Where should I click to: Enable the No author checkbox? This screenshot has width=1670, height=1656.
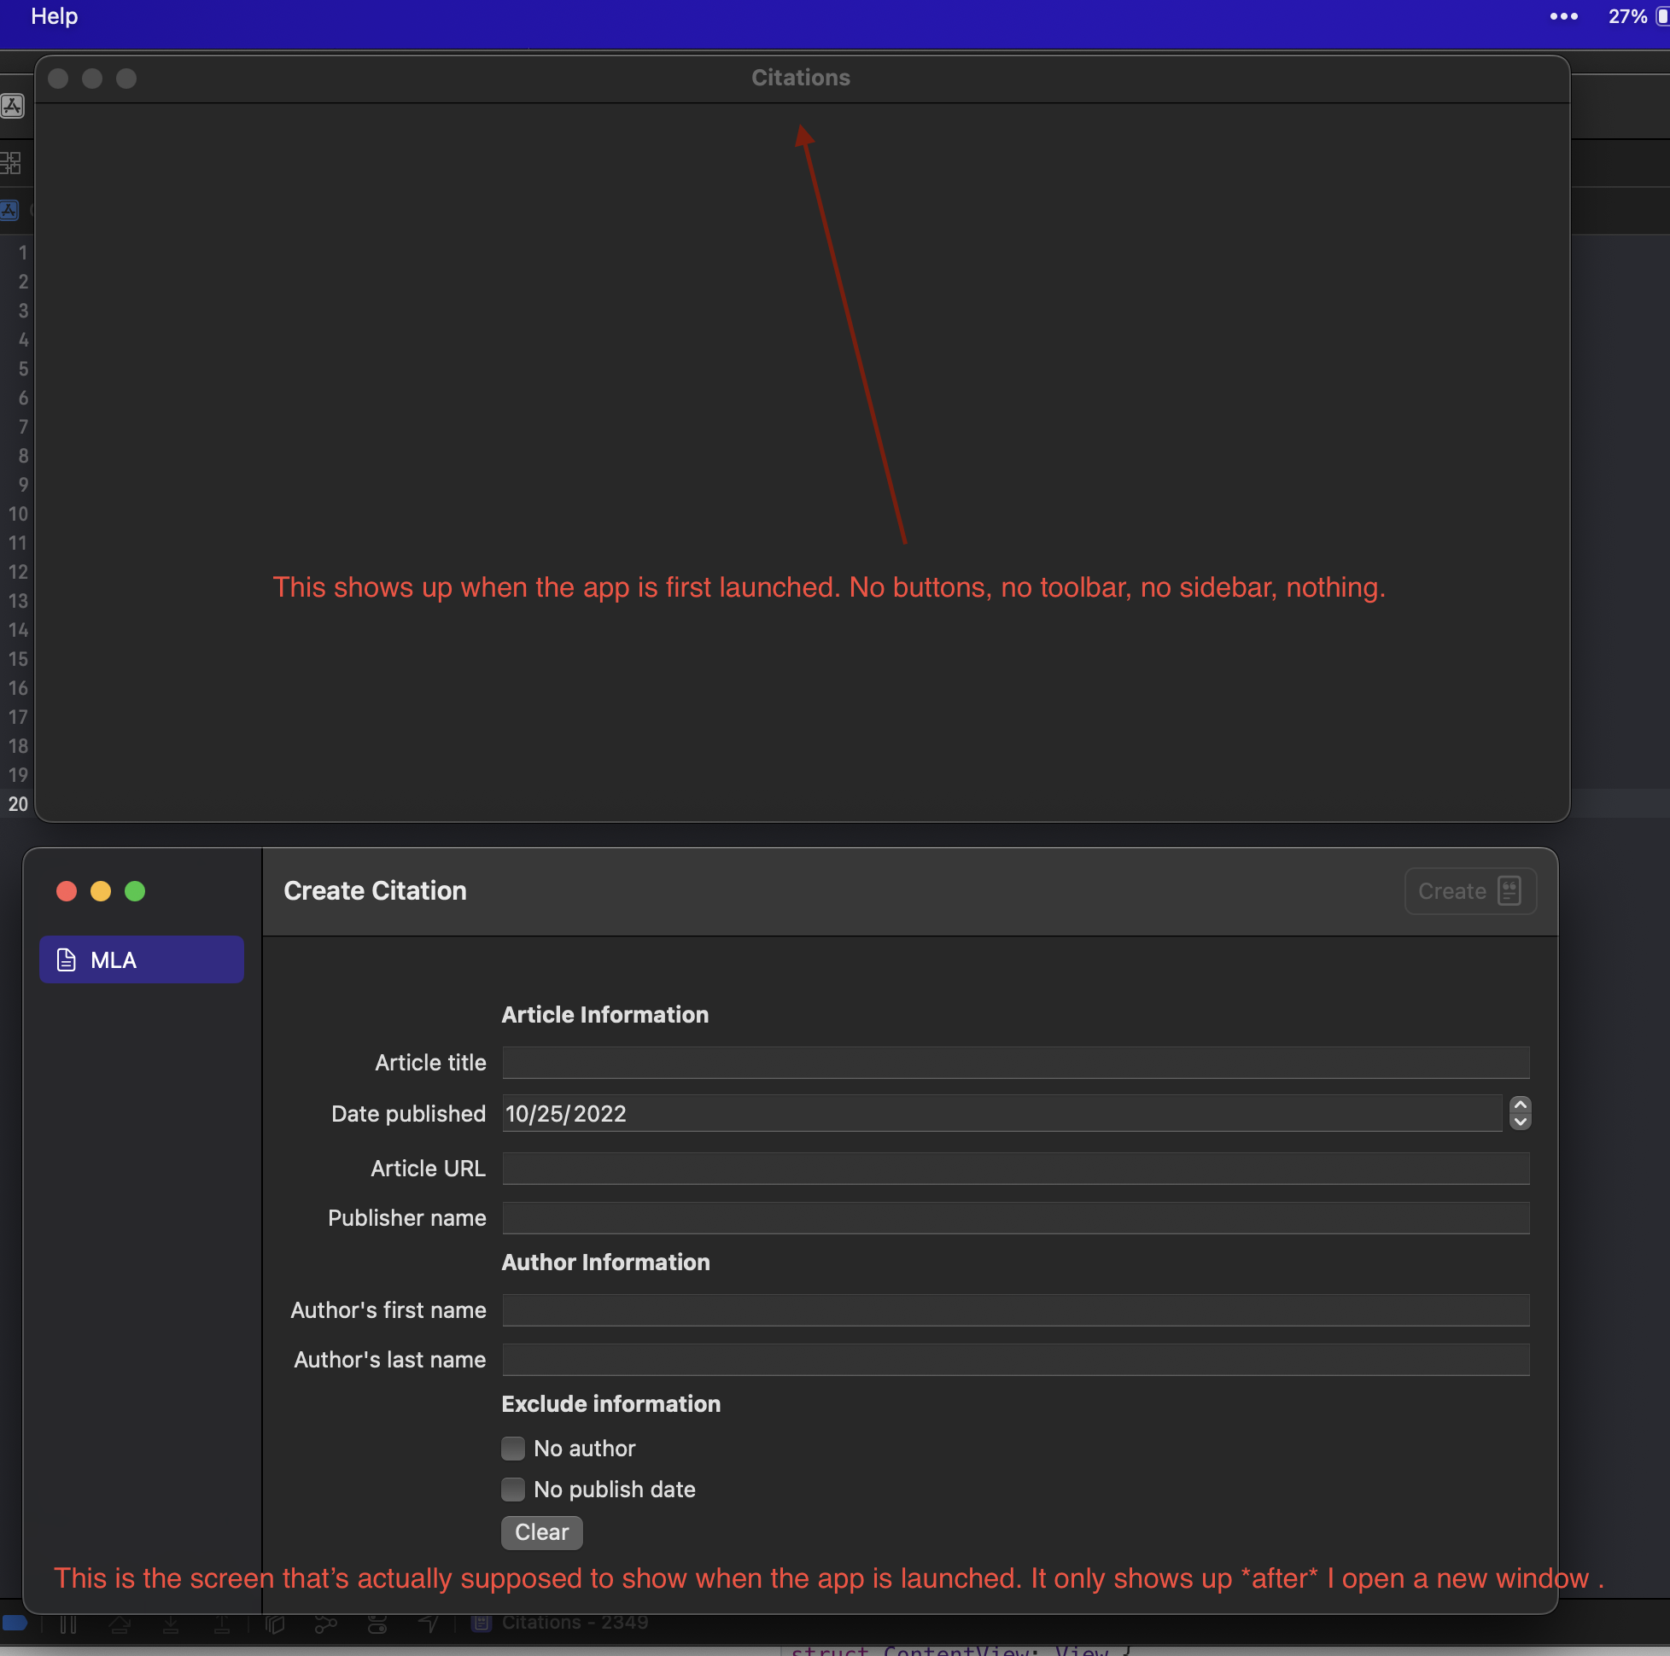click(512, 1448)
